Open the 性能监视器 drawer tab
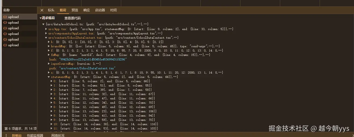 [x=35, y=135]
